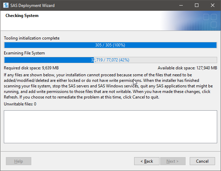This screenshot has height=171, width=221.
Task: Go back with the Back button
Action: click(147, 161)
